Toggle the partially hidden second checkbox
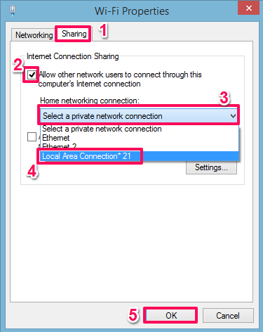The width and height of the screenshot is (263, 332). click(32, 136)
